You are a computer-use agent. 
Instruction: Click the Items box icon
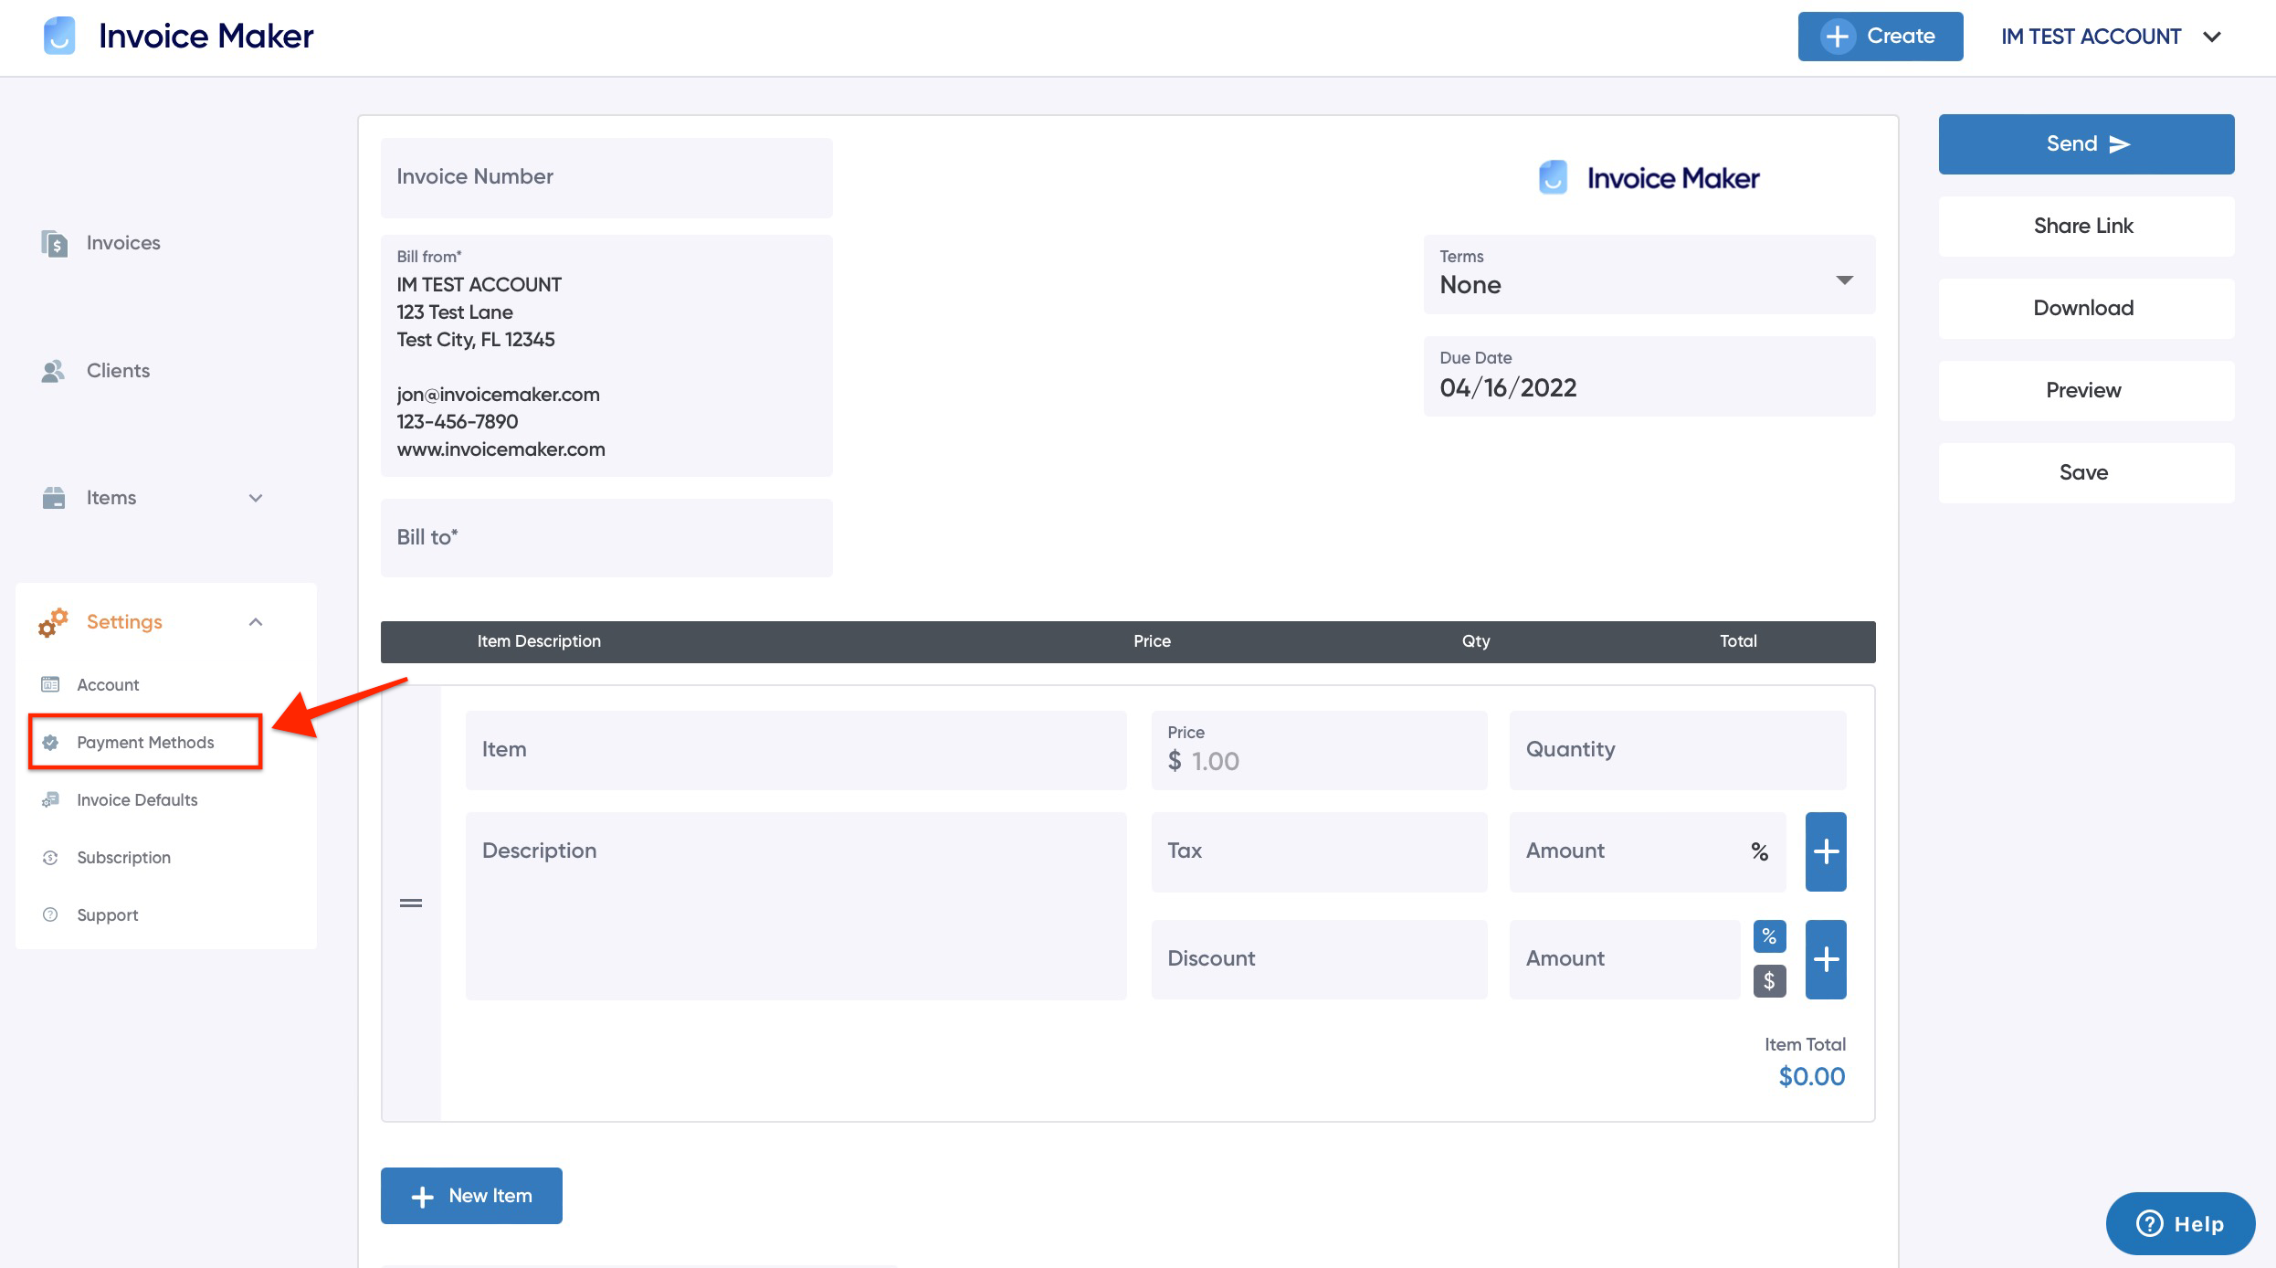pyautogui.click(x=54, y=498)
